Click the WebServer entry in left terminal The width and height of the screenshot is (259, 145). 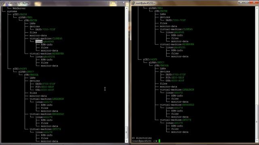tap(19, 8)
